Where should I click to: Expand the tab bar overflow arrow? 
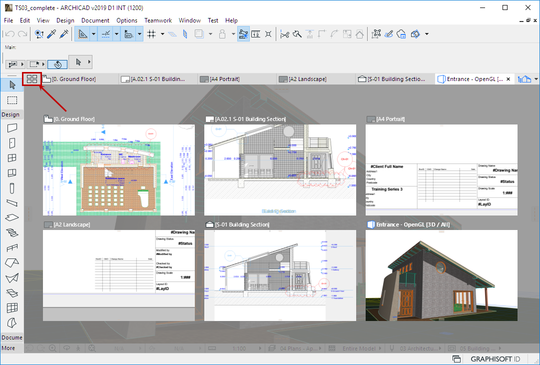pyautogui.click(x=536, y=79)
